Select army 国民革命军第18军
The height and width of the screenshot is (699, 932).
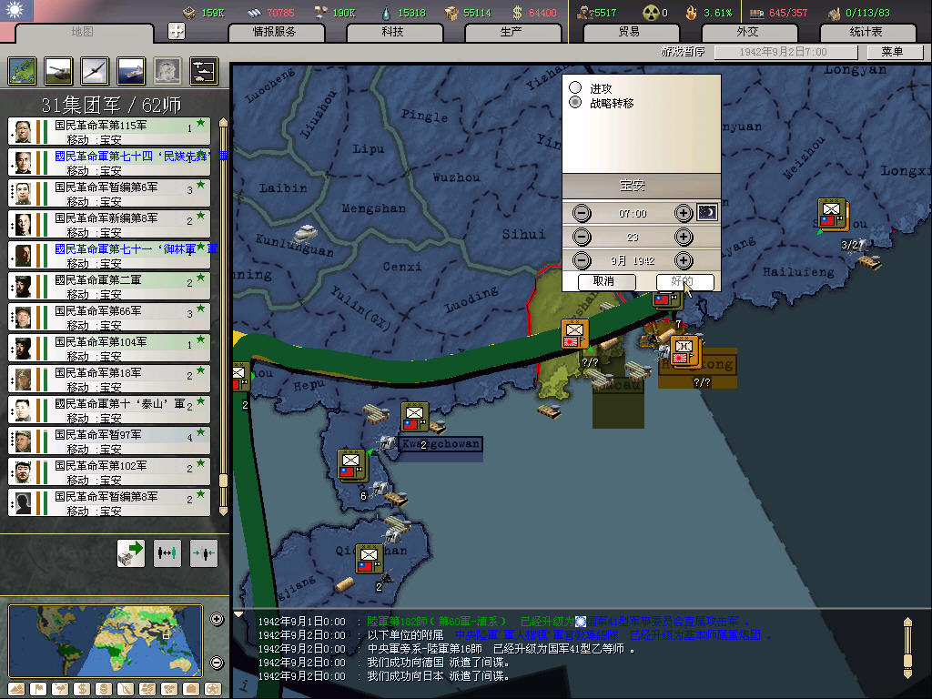[109, 379]
